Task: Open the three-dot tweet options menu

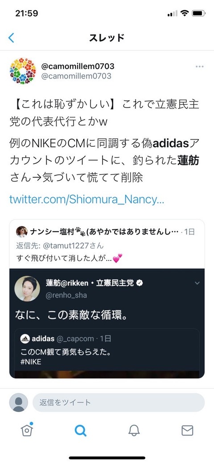Action: pos(200,66)
